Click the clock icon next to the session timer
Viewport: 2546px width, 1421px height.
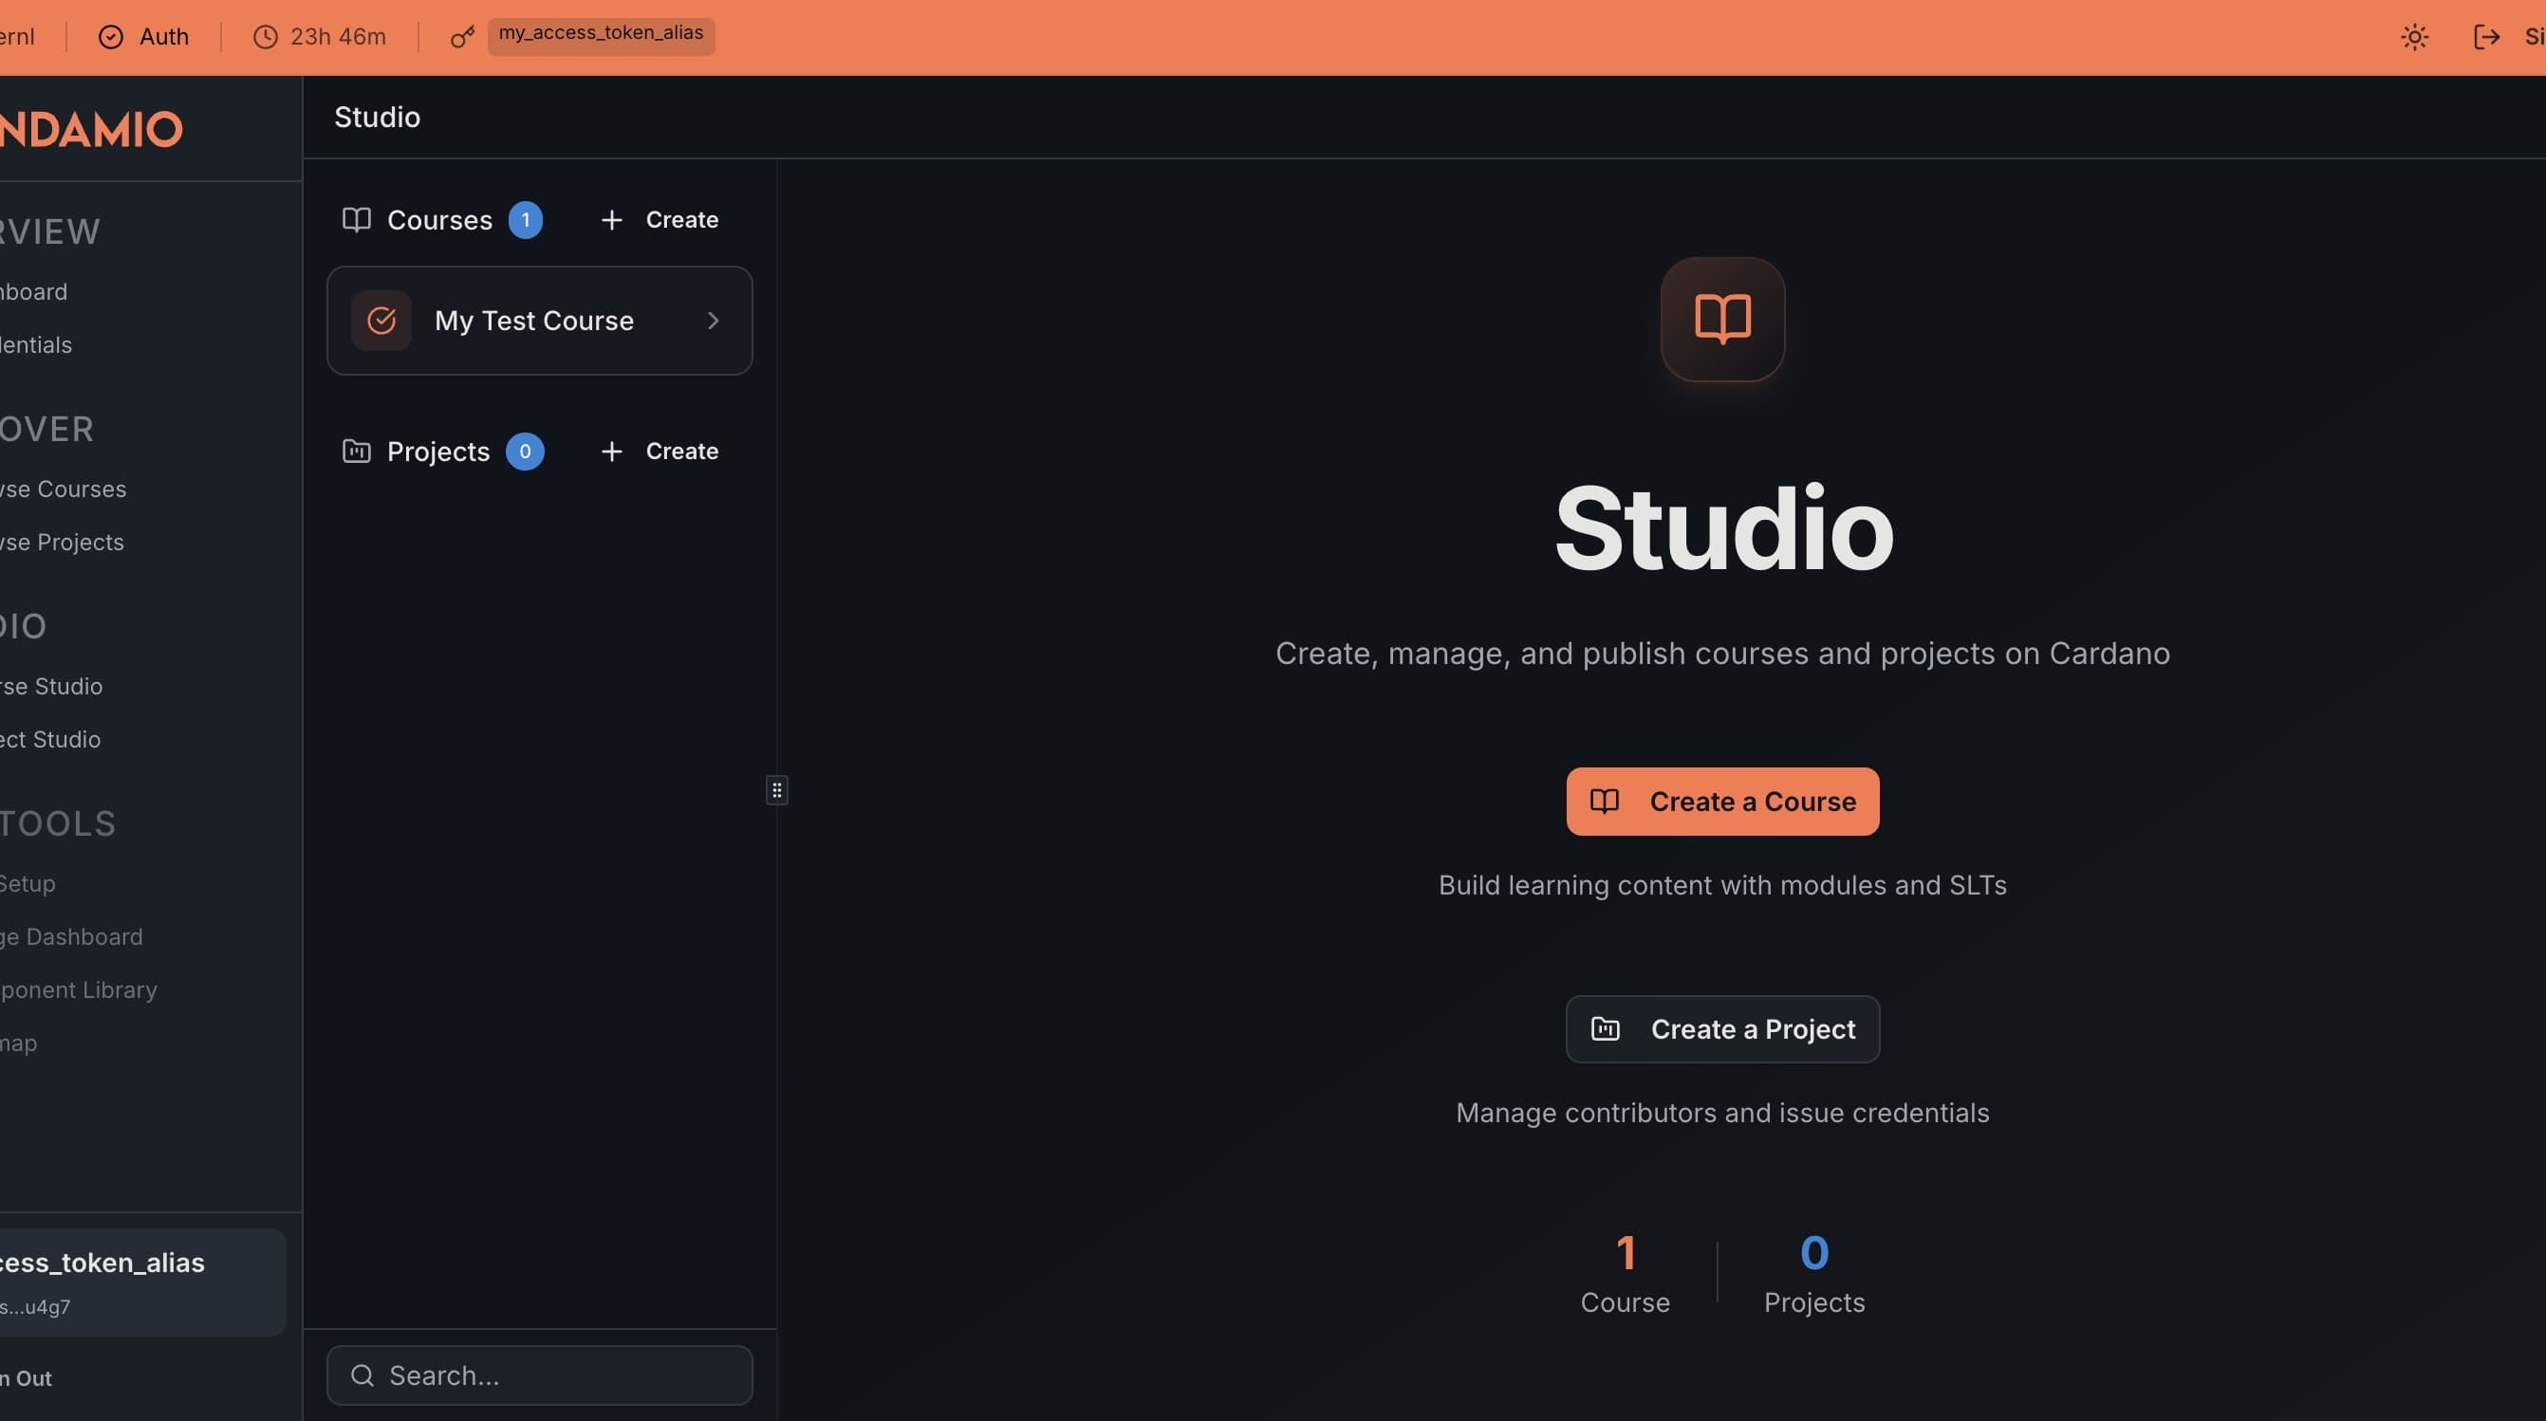pos(263,37)
